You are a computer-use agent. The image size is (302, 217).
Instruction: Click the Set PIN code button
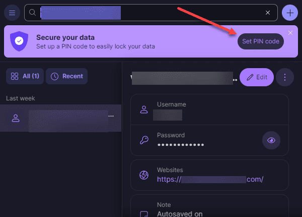[260, 41]
